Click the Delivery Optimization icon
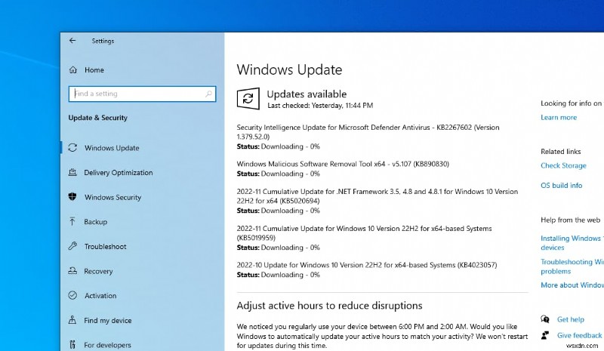This screenshot has width=604, height=351. tap(72, 172)
